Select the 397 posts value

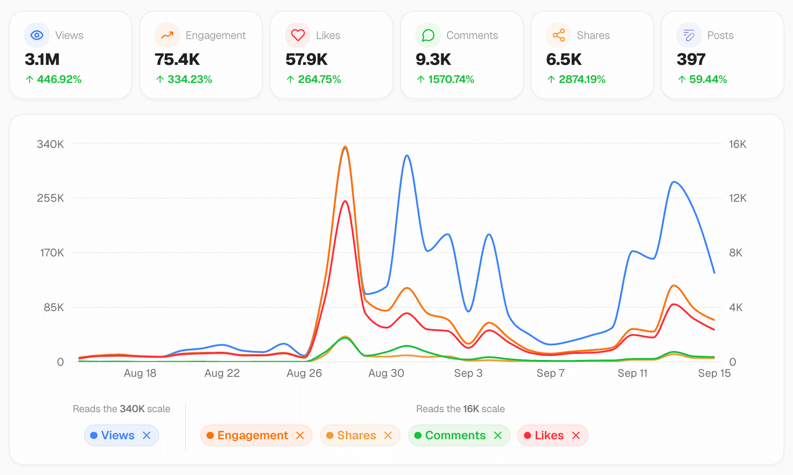click(x=691, y=59)
